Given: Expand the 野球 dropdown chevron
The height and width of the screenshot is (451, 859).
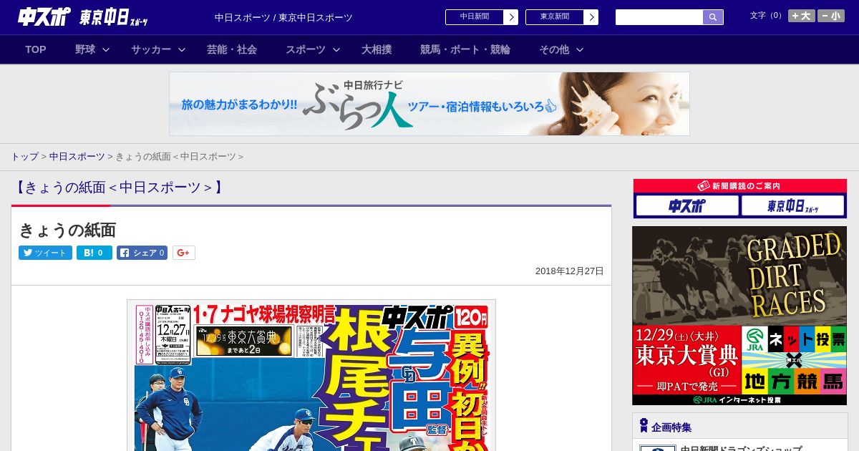Looking at the screenshot, I should (x=106, y=49).
